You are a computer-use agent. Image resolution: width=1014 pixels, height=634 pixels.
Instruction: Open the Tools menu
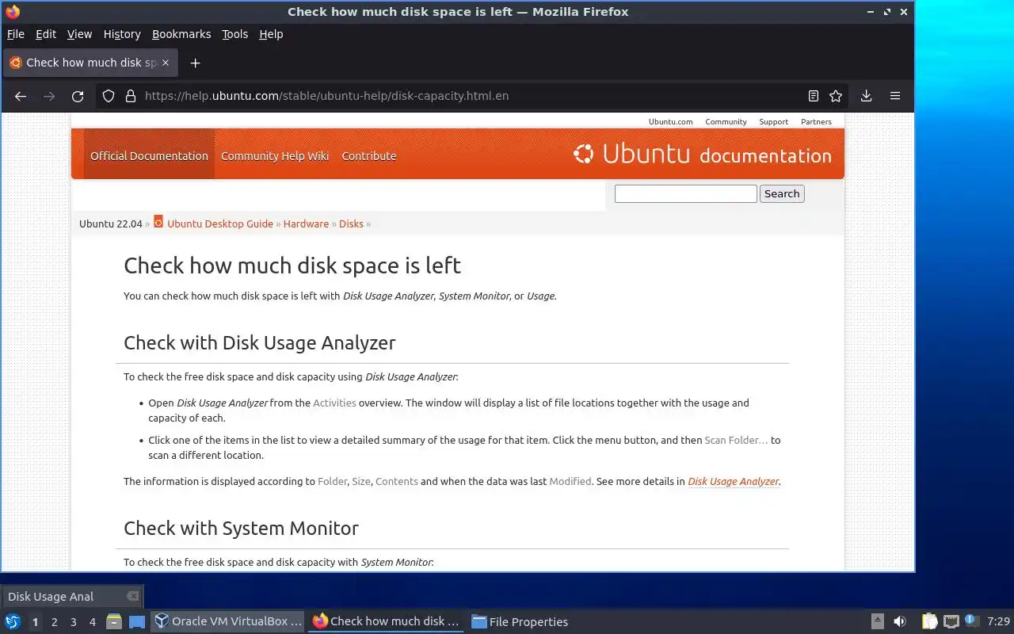pyautogui.click(x=234, y=34)
